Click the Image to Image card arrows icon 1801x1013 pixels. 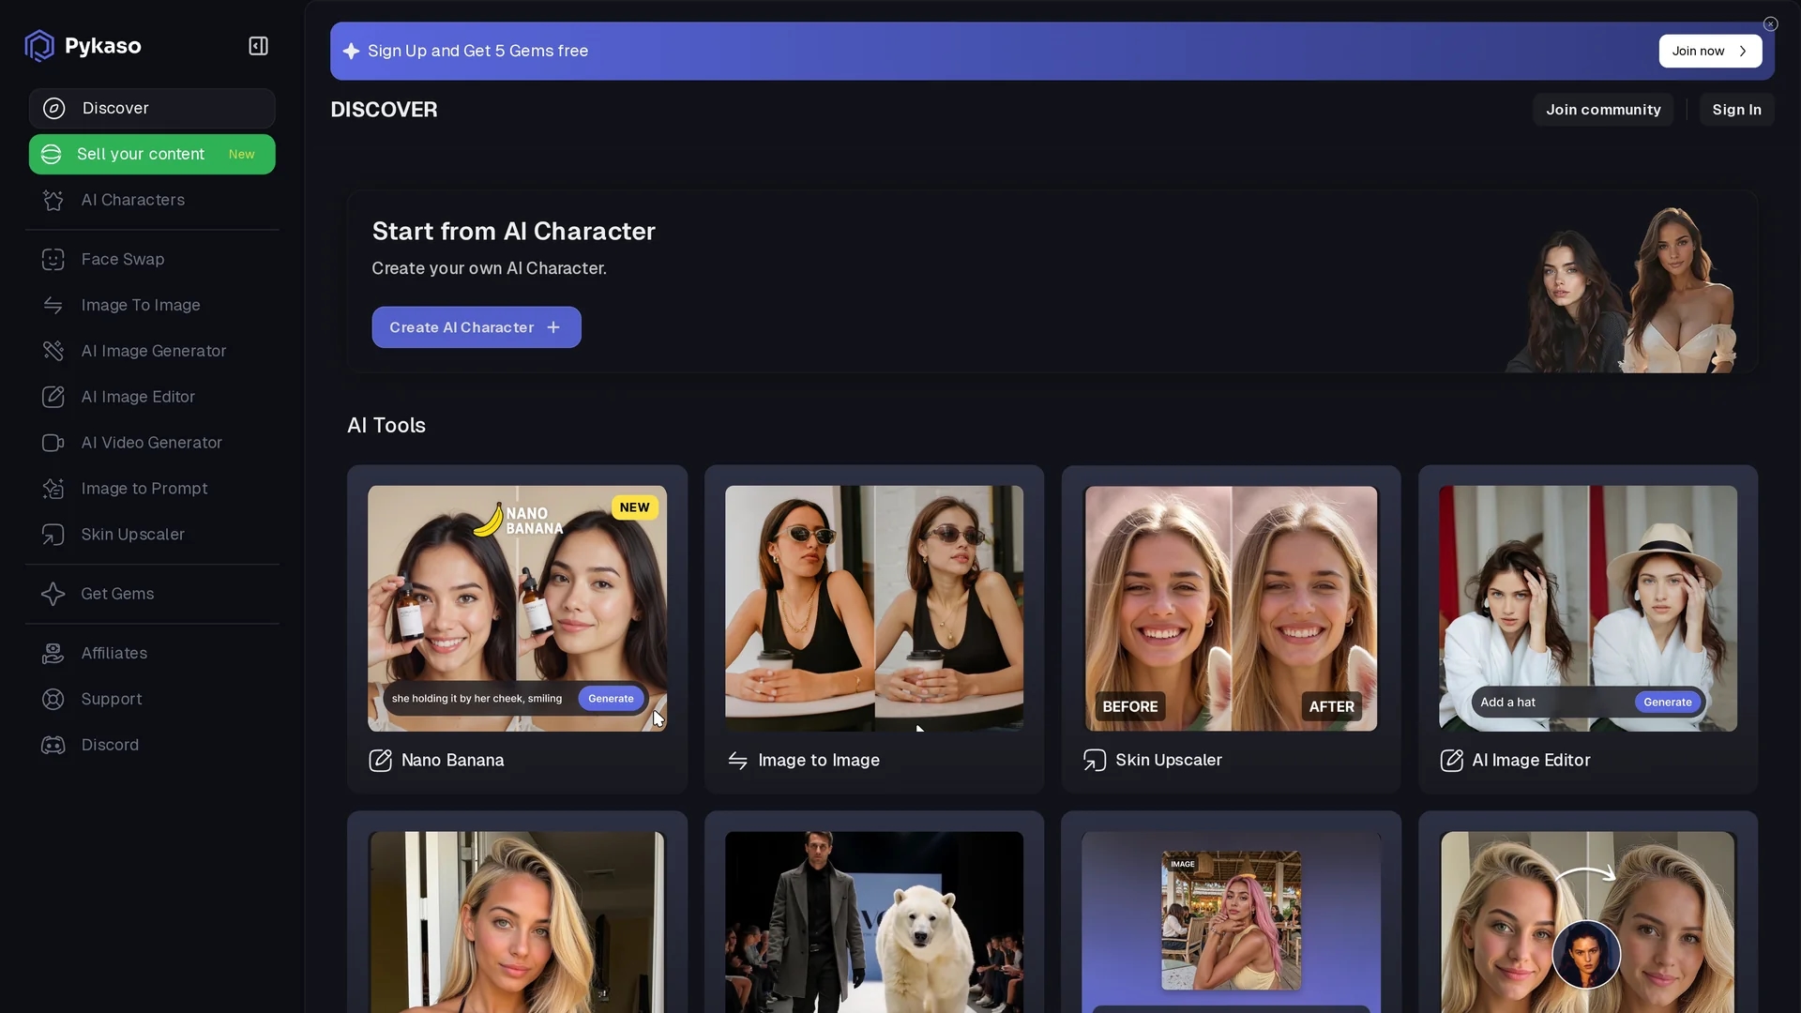pos(738,761)
